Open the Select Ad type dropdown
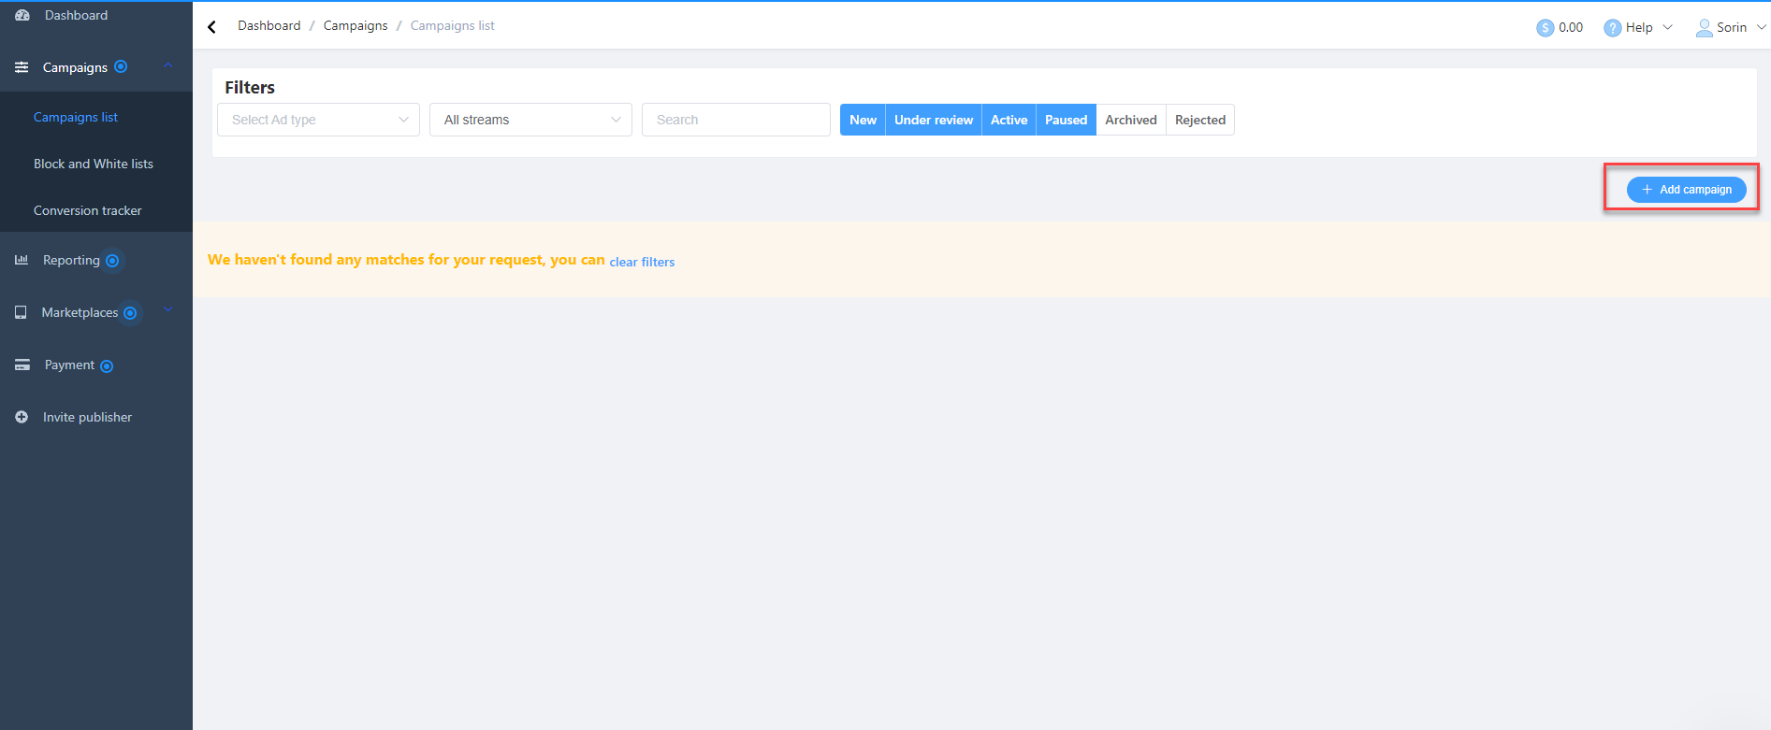The height and width of the screenshot is (730, 1771). [318, 120]
